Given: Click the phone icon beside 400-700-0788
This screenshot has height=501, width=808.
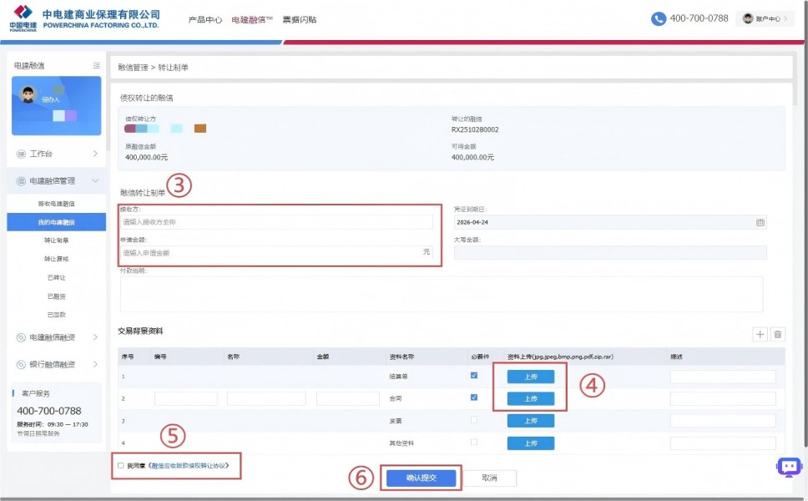Looking at the screenshot, I should pyautogui.click(x=659, y=18).
